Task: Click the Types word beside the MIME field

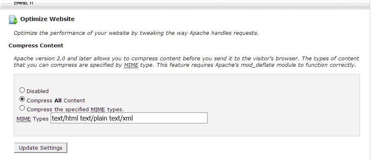Action: tap(41, 119)
